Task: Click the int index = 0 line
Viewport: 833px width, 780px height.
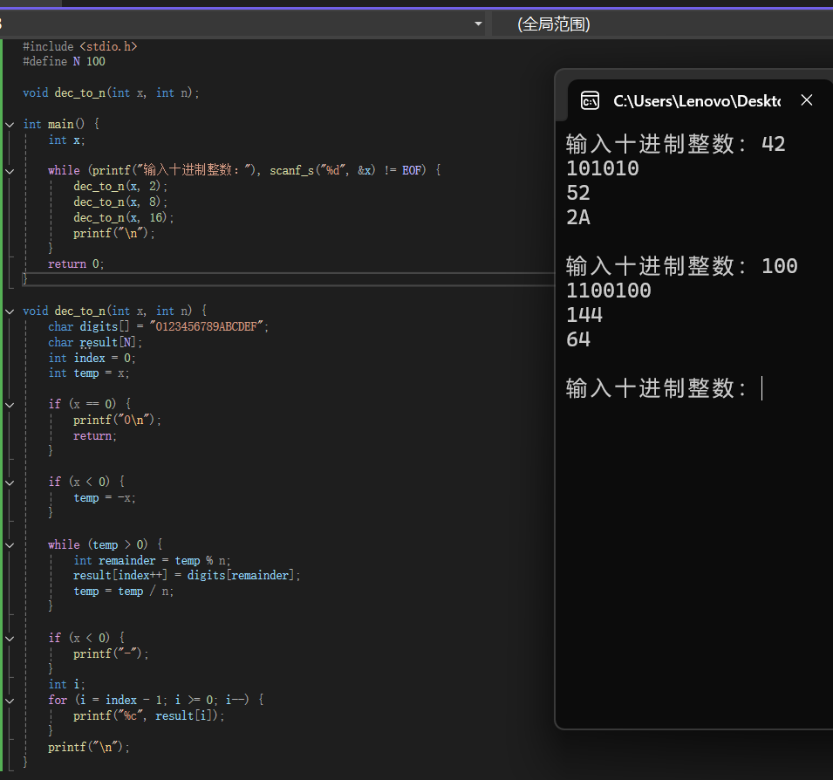Action: [x=92, y=358]
